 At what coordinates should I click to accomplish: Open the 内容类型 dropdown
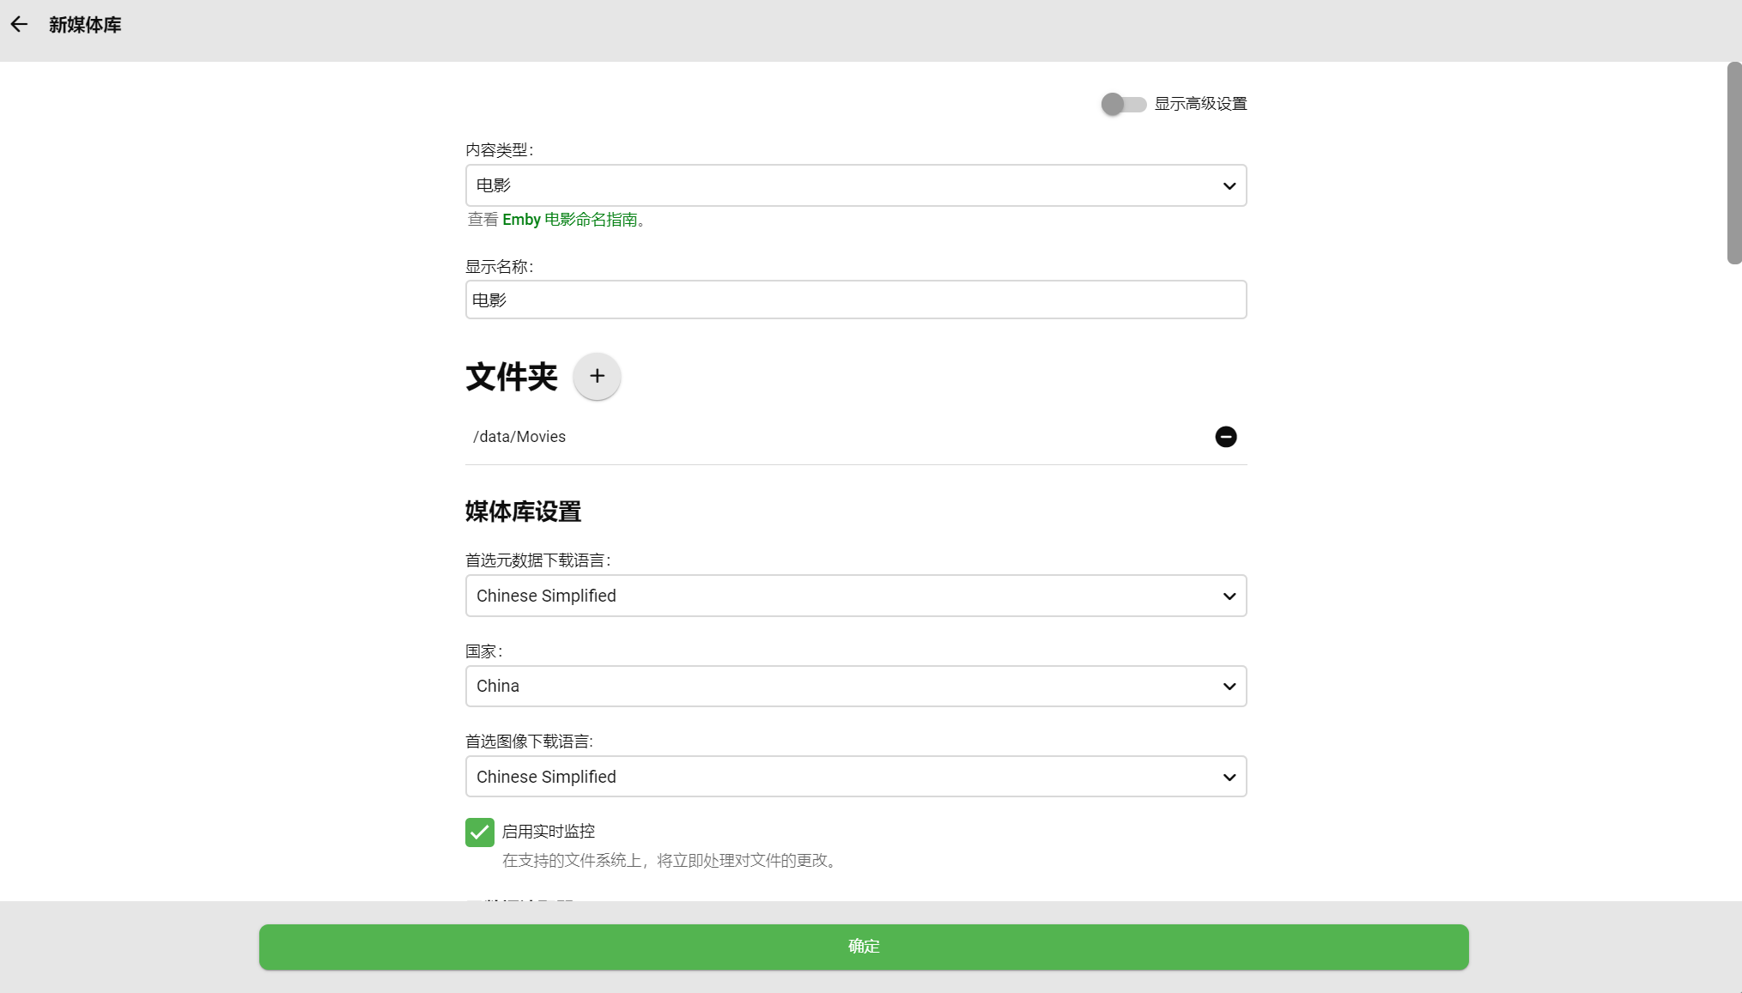pyautogui.click(x=856, y=185)
